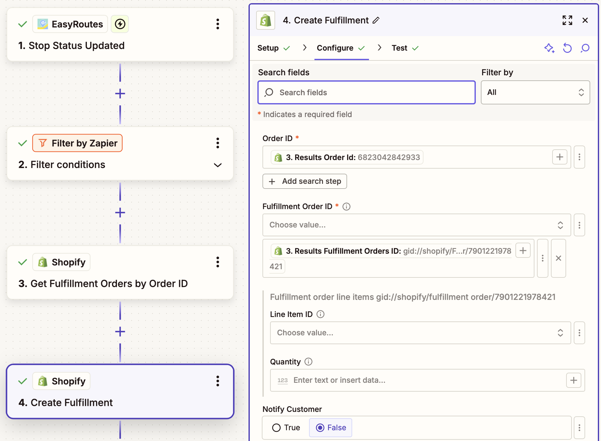This screenshot has height=441, width=601.
Task: Select True for Notify Customer
Action: (x=286, y=428)
